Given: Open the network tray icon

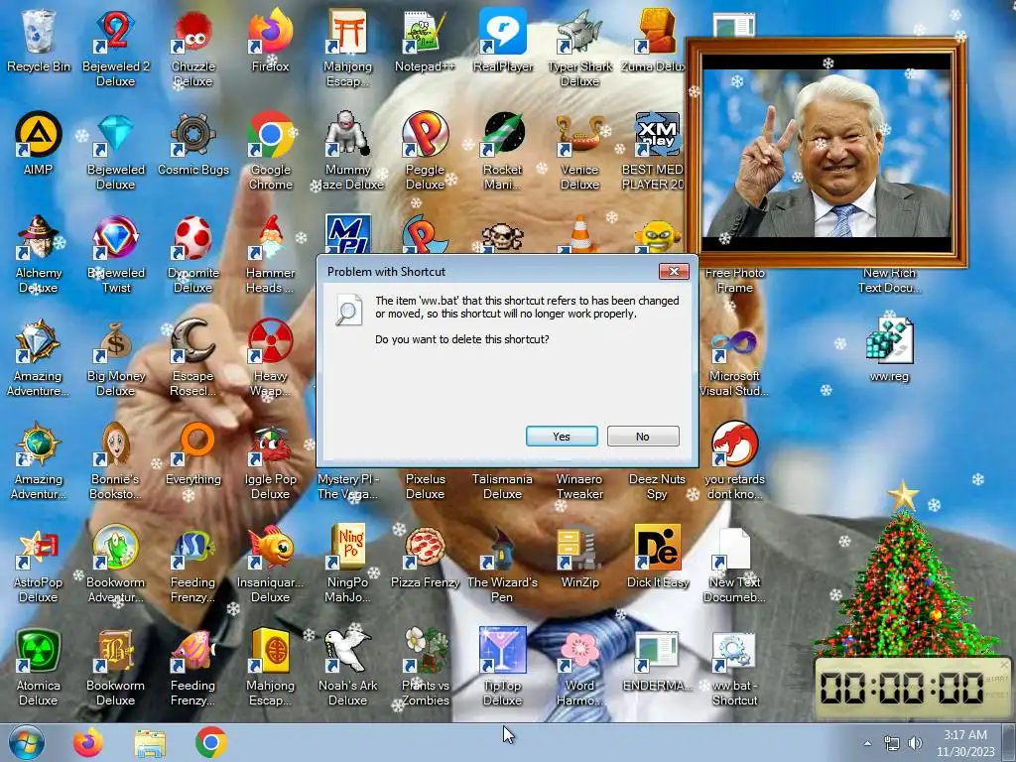Looking at the screenshot, I should click(892, 743).
